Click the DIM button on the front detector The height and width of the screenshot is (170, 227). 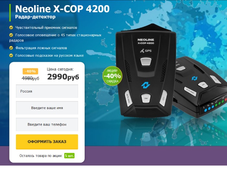point(146,98)
